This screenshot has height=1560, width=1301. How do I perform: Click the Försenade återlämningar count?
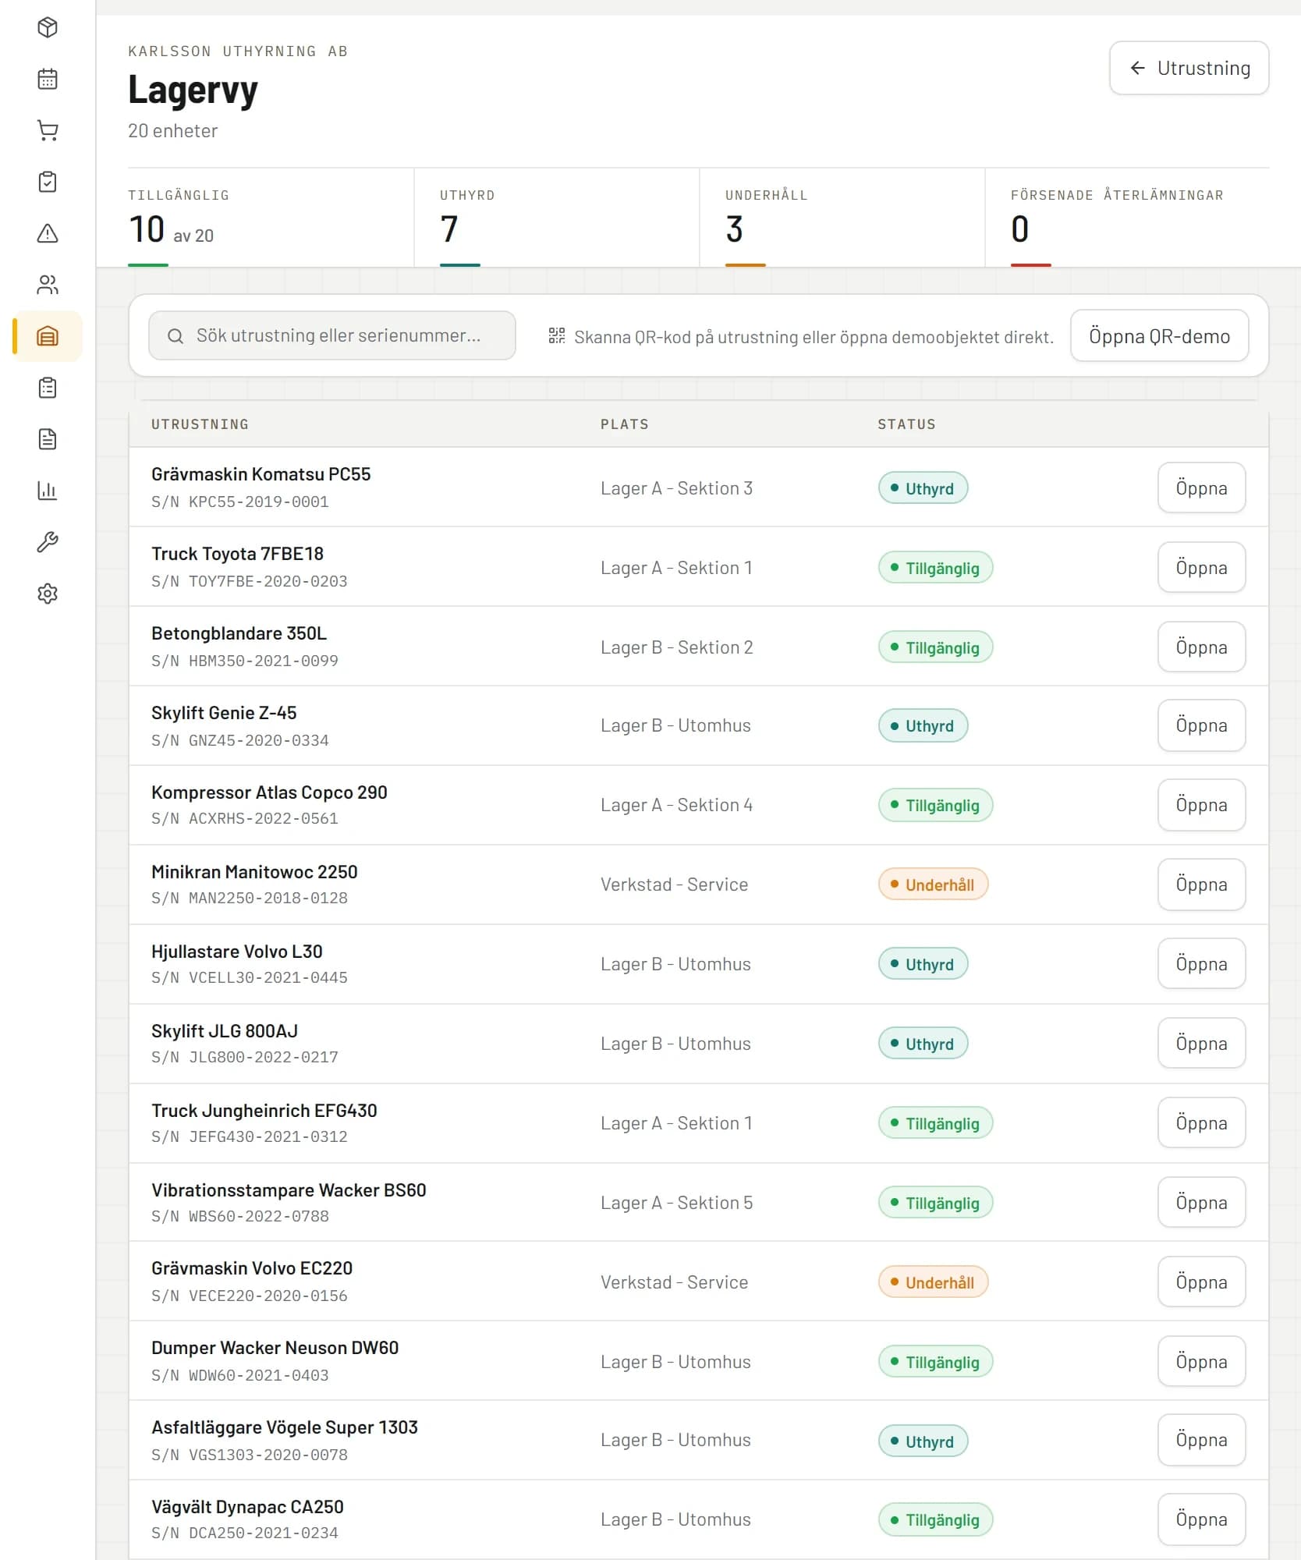1020,229
